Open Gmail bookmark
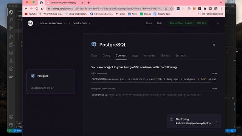The width and height of the screenshot is (242, 136). [x=120, y=14]
